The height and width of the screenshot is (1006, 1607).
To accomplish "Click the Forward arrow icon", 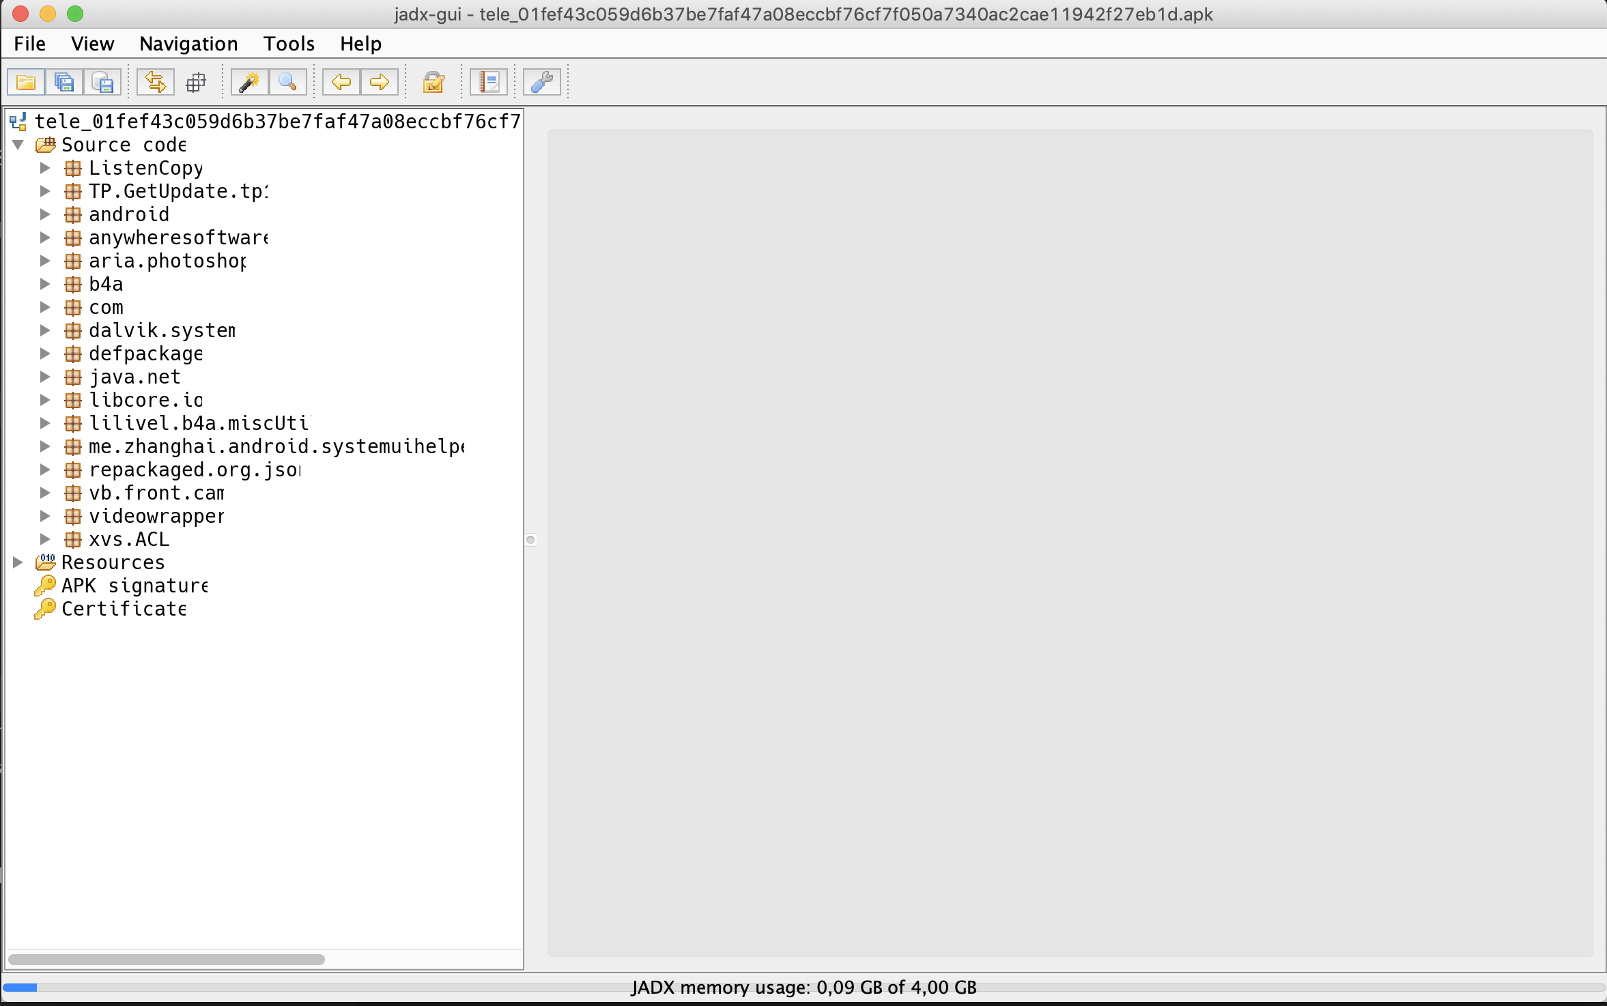I will point(380,83).
